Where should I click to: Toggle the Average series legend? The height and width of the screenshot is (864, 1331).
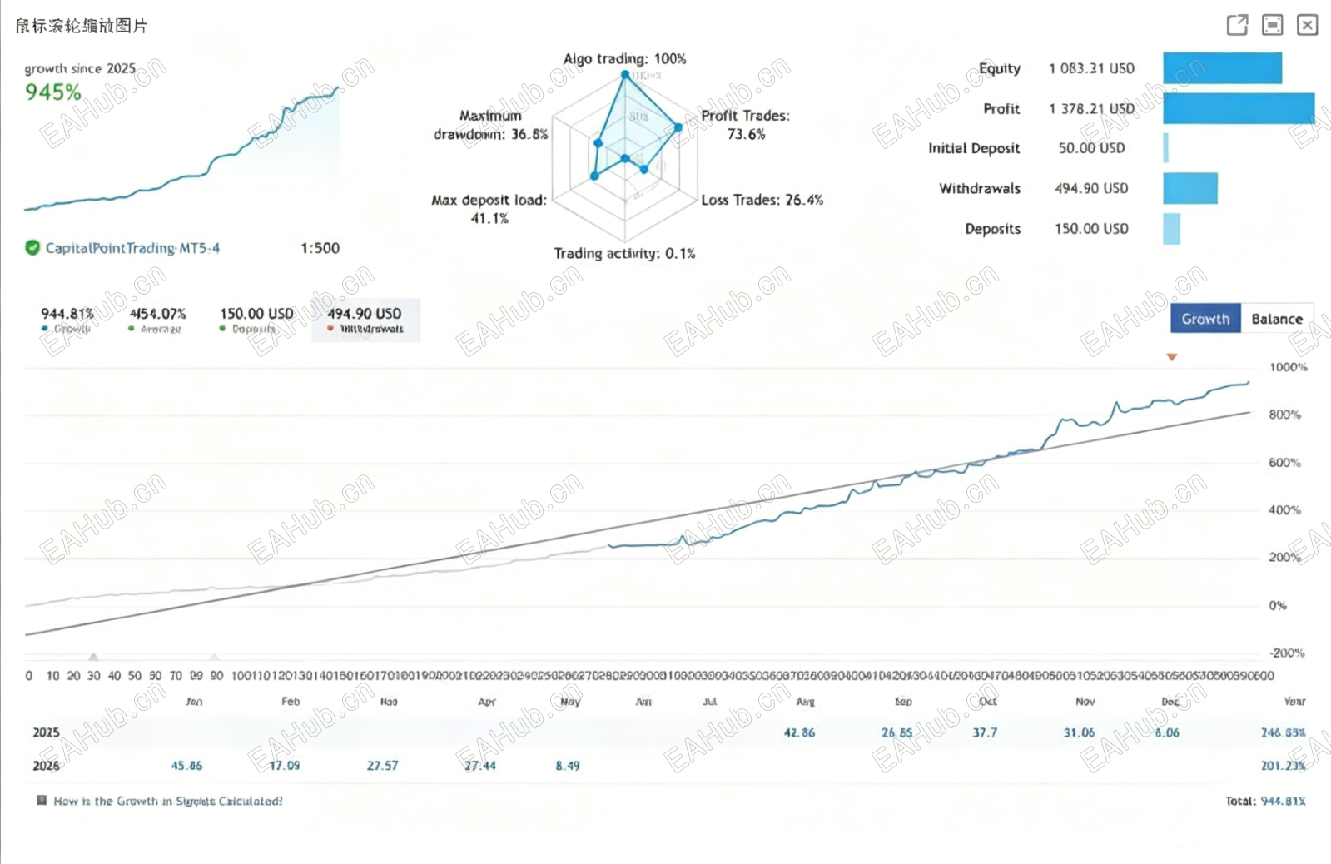pos(156,320)
